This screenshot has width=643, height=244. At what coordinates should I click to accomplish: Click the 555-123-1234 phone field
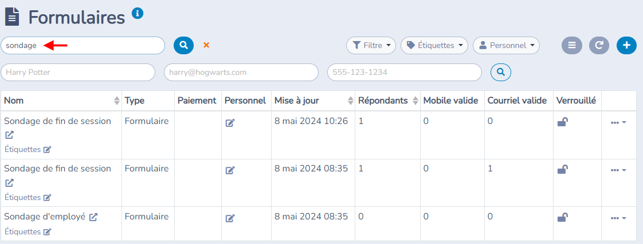(x=405, y=73)
